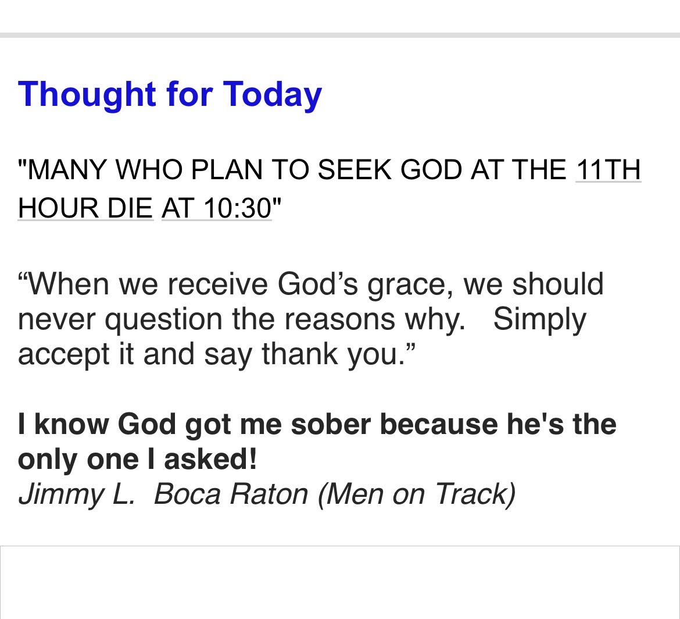This screenshot has width=680, height=619.
Task: Open the underlined "HOUR DIE" link
Action: point(85,208)
